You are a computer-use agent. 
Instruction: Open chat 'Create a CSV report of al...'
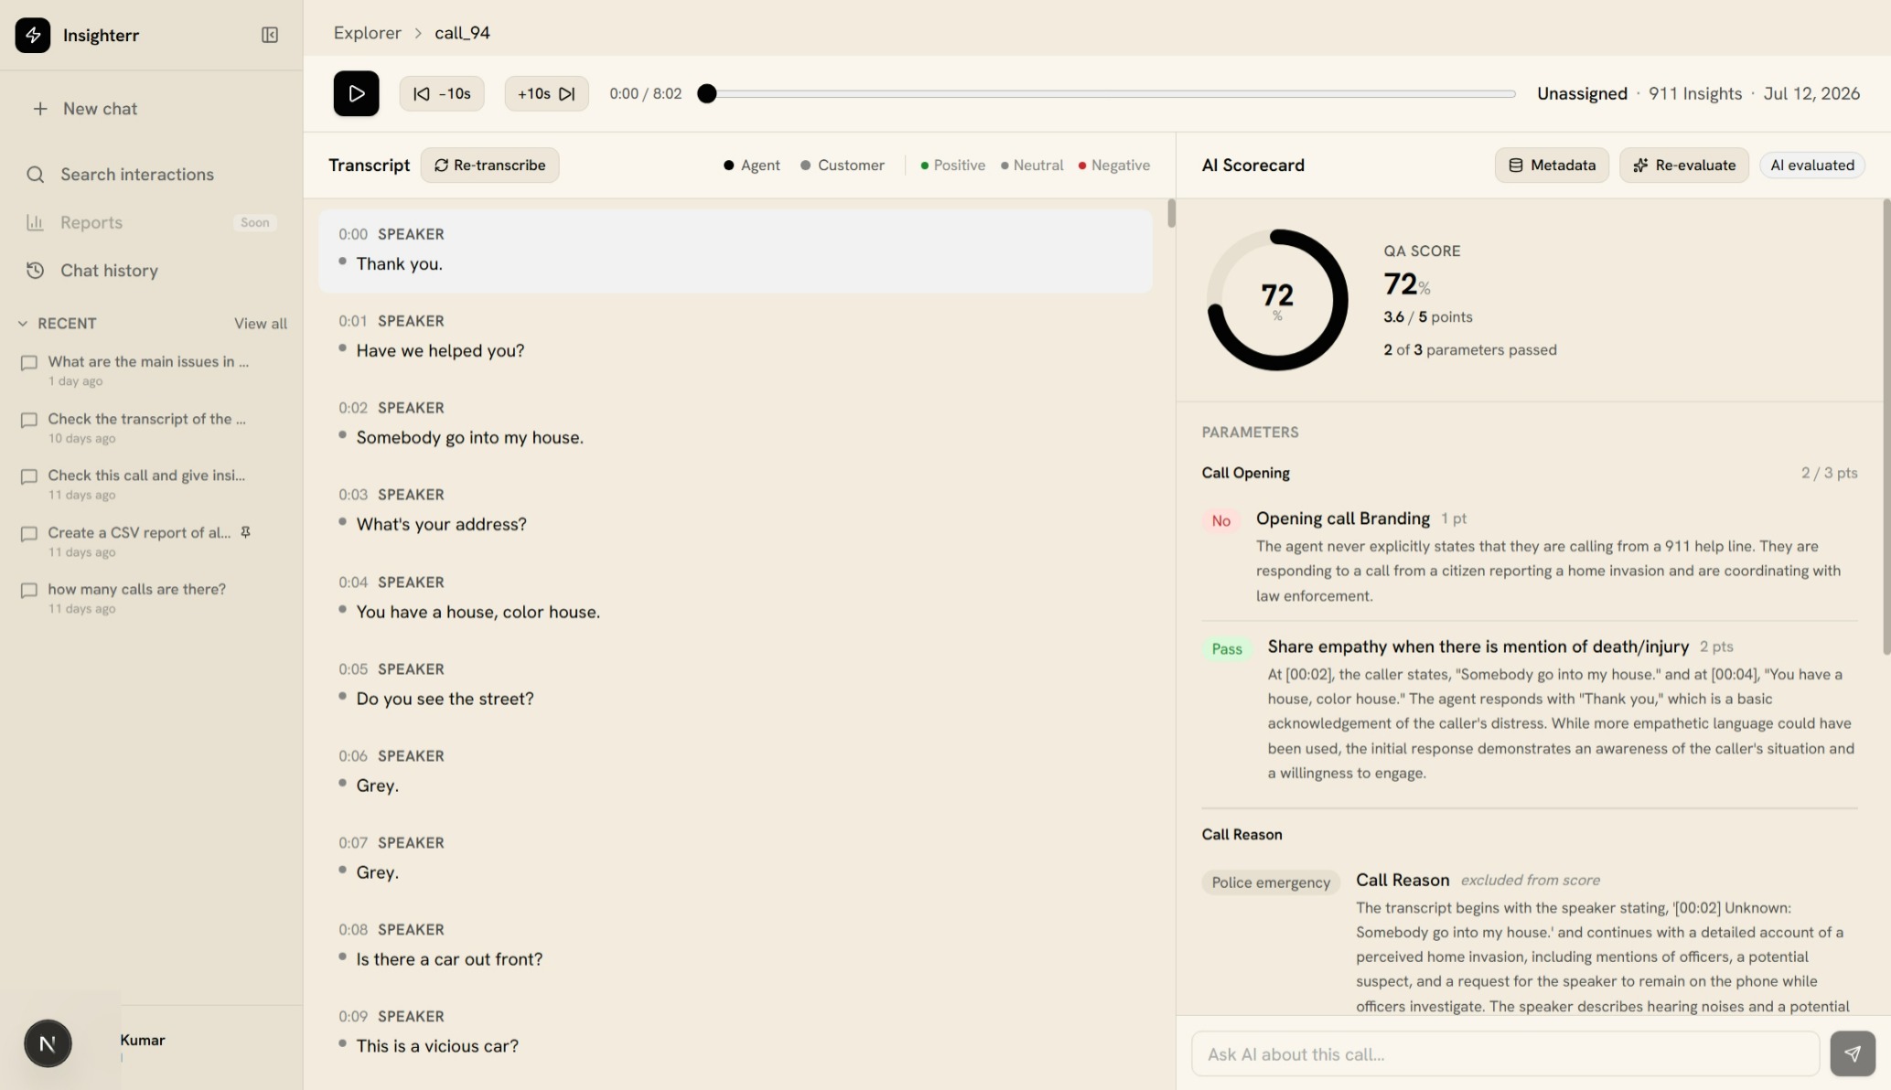coord(151,541)
